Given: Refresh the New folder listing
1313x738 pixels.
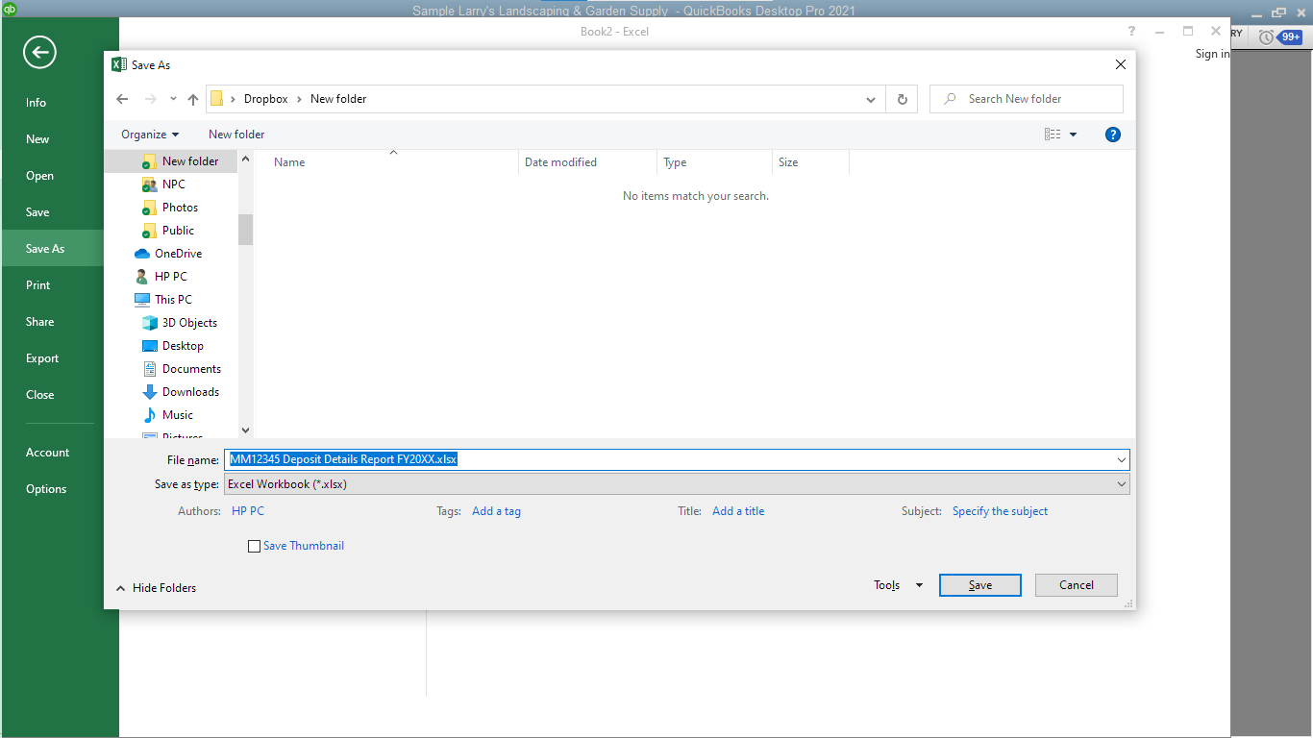Looking at the screenshot, I should [x=902, y=99].
